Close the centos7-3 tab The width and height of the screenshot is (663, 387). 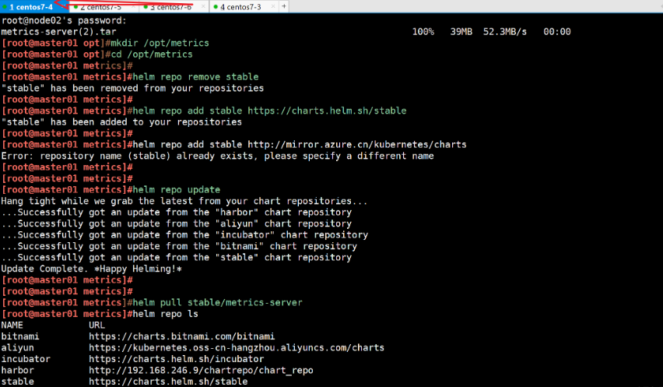pyautogui.click(x=273, y=6)
